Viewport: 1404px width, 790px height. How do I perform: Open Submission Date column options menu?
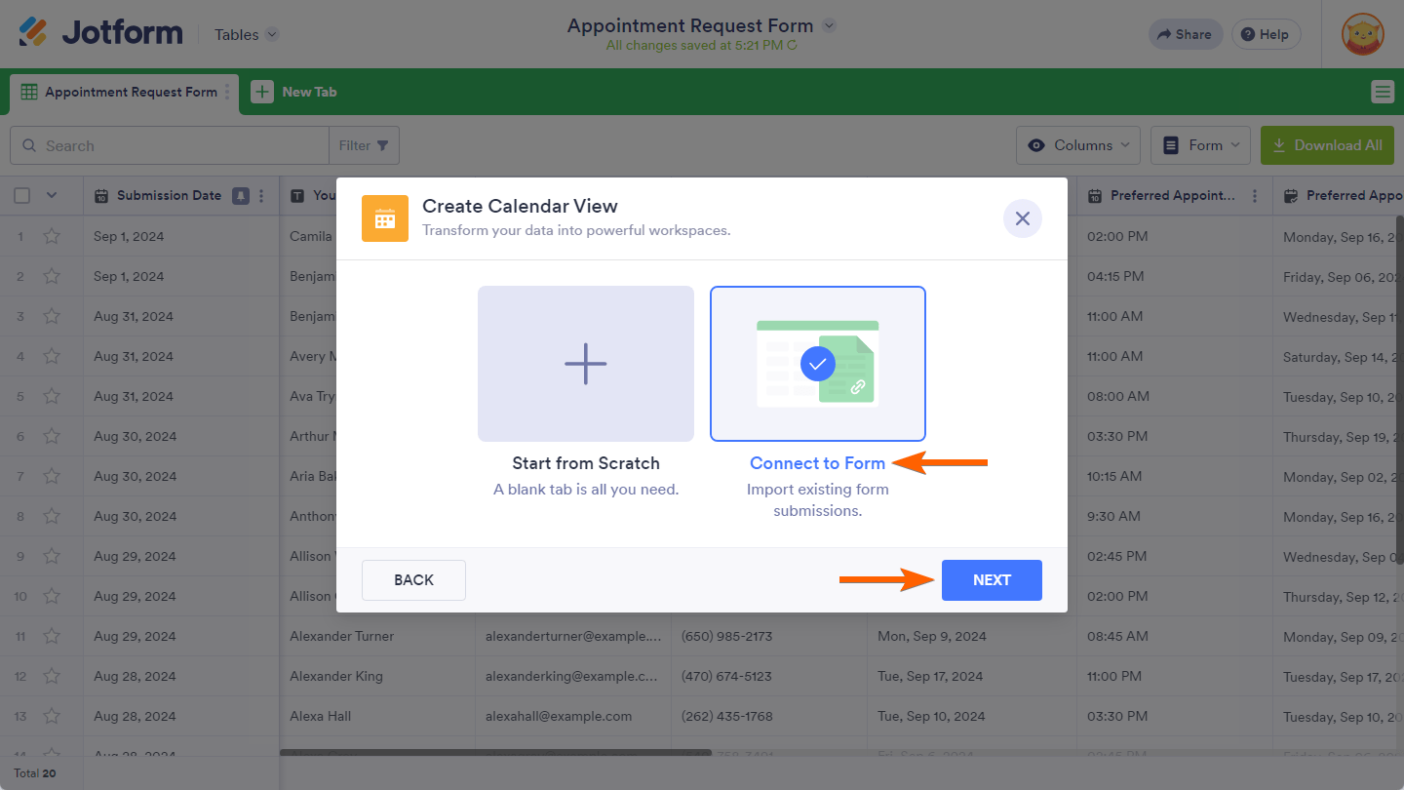(261, 196)
